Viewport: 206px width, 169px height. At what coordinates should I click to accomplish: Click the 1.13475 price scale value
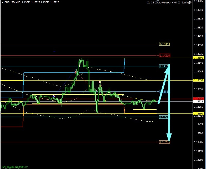(x=198, y=125)
